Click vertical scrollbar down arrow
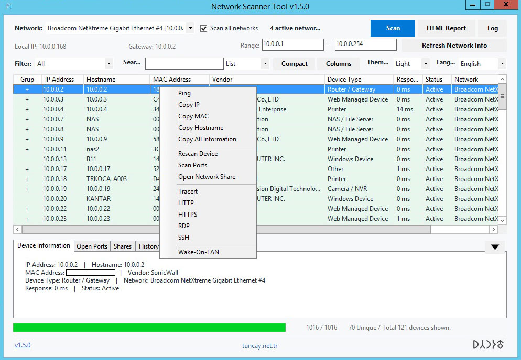Image resolution: width=521 pixels, height=360 pixels. point(502,220)
